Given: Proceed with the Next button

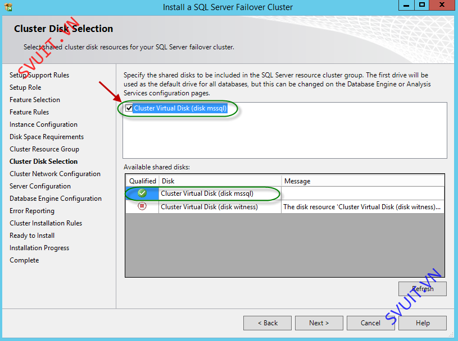Looking at the screenshot, I should point(319,323).
